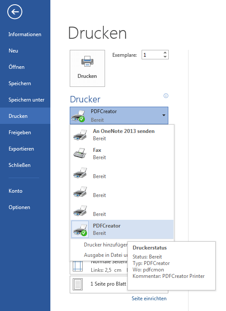Screen dimensions: 226x311
Task: Click the Exemplare number input field
Action: [x=152, y=55]
